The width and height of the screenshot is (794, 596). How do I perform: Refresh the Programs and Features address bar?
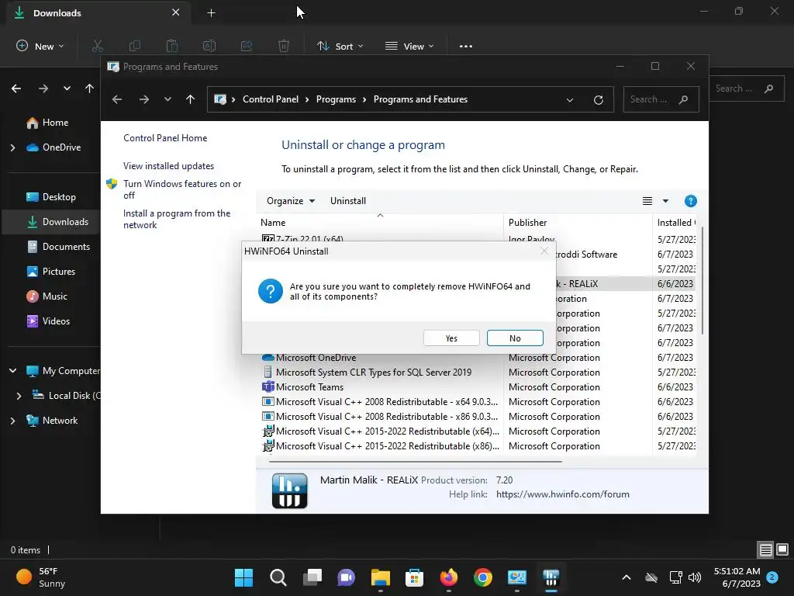[x=598, y=99]
